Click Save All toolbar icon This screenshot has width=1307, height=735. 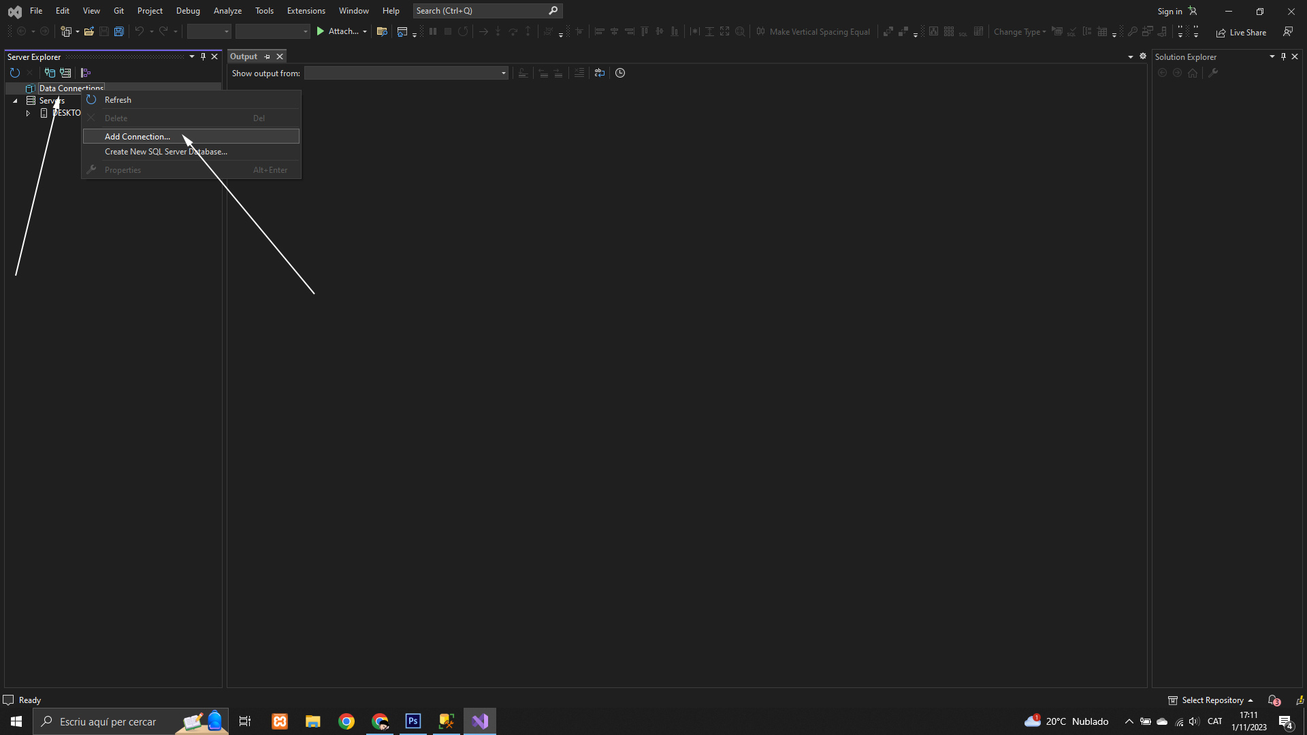[118, 31]
